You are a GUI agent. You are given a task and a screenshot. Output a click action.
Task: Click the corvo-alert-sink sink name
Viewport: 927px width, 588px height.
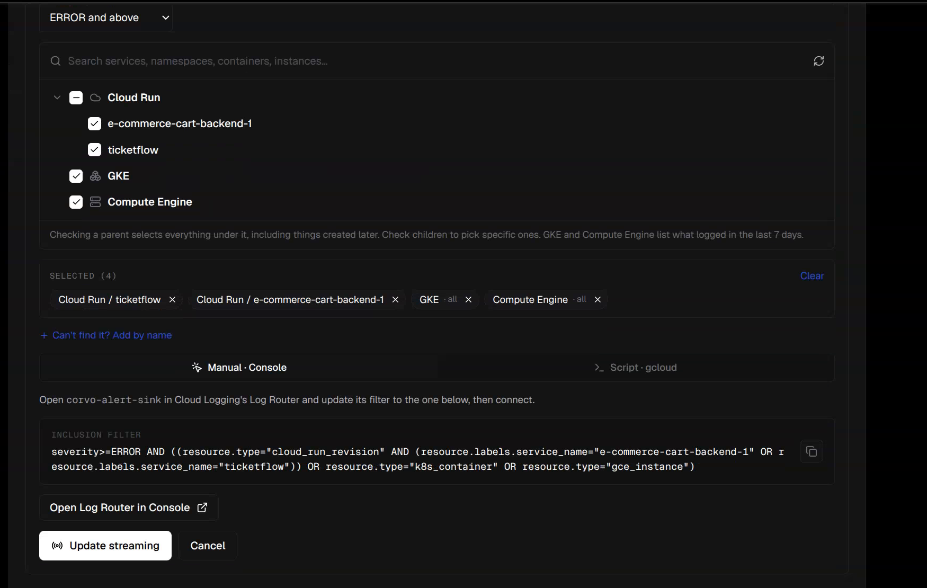113,400
